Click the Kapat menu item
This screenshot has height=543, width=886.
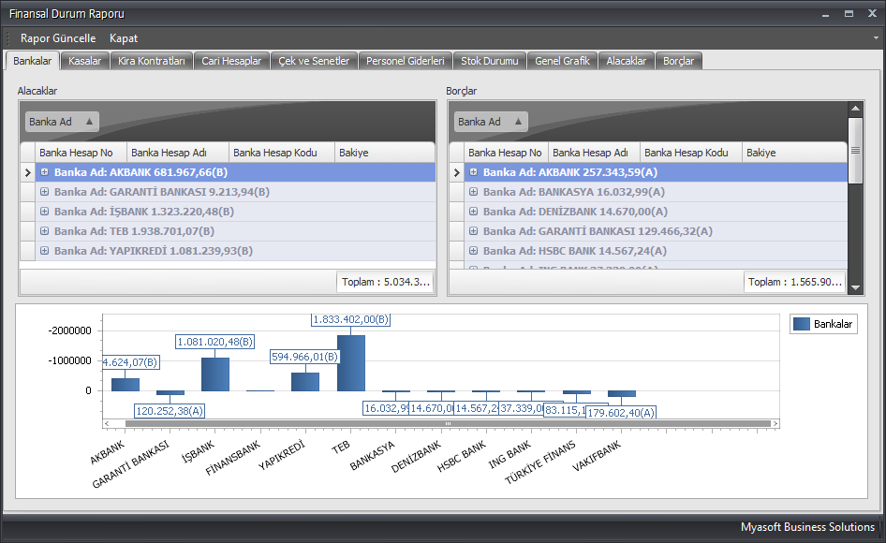click(x=124, y=38)
